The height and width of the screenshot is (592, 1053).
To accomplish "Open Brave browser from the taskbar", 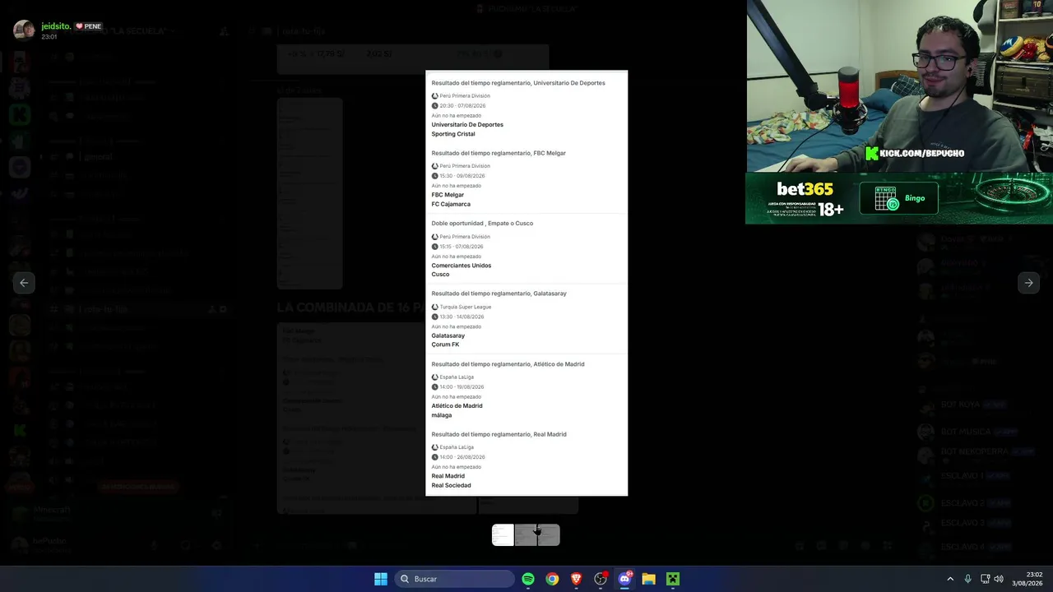I will (x=576, y=579).
